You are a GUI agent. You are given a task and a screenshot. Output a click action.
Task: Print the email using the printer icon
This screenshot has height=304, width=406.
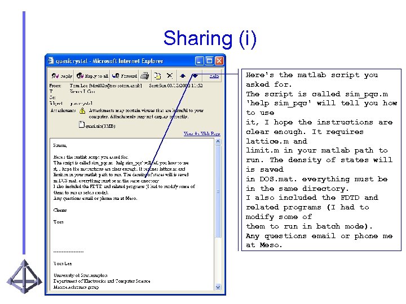[145, 76]
